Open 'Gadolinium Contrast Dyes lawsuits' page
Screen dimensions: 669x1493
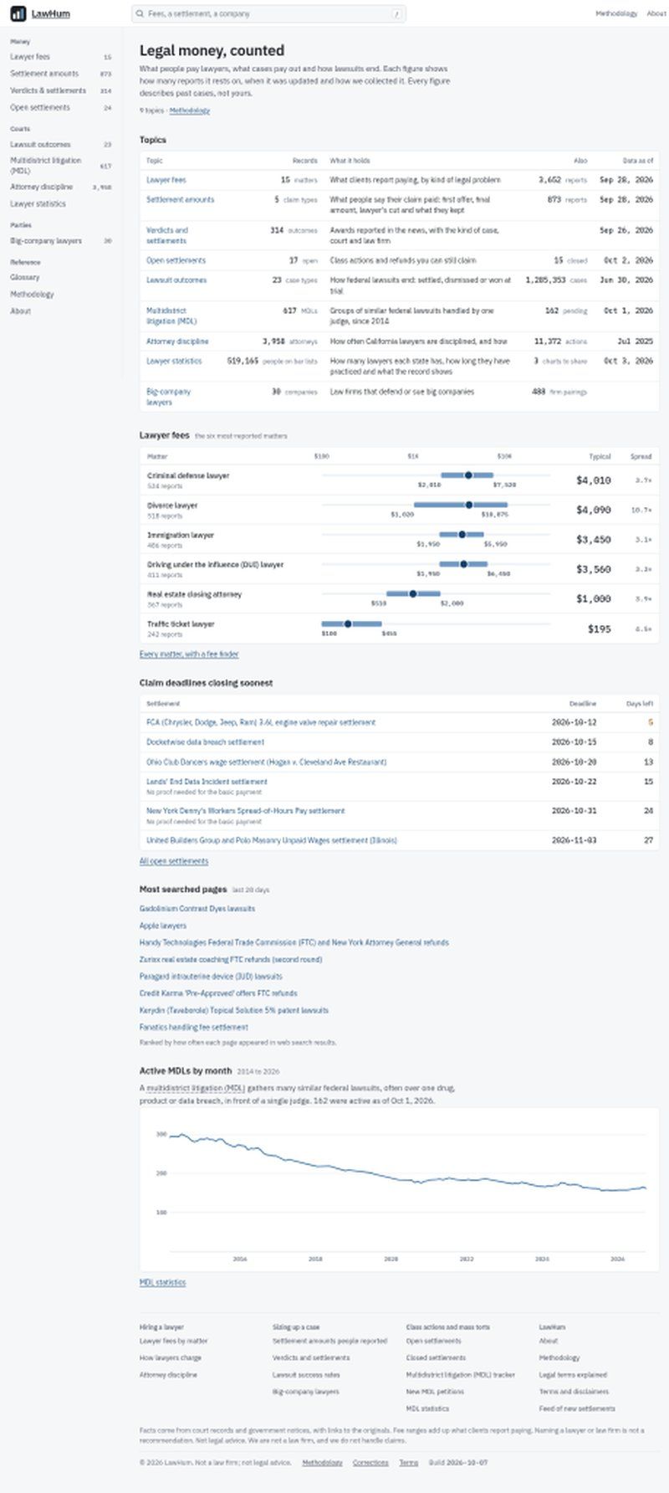(x=197, y=909)
